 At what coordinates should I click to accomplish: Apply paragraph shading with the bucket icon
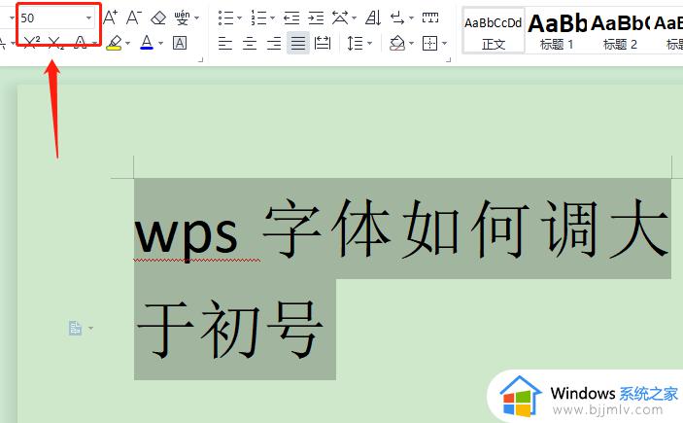point(396,43)
